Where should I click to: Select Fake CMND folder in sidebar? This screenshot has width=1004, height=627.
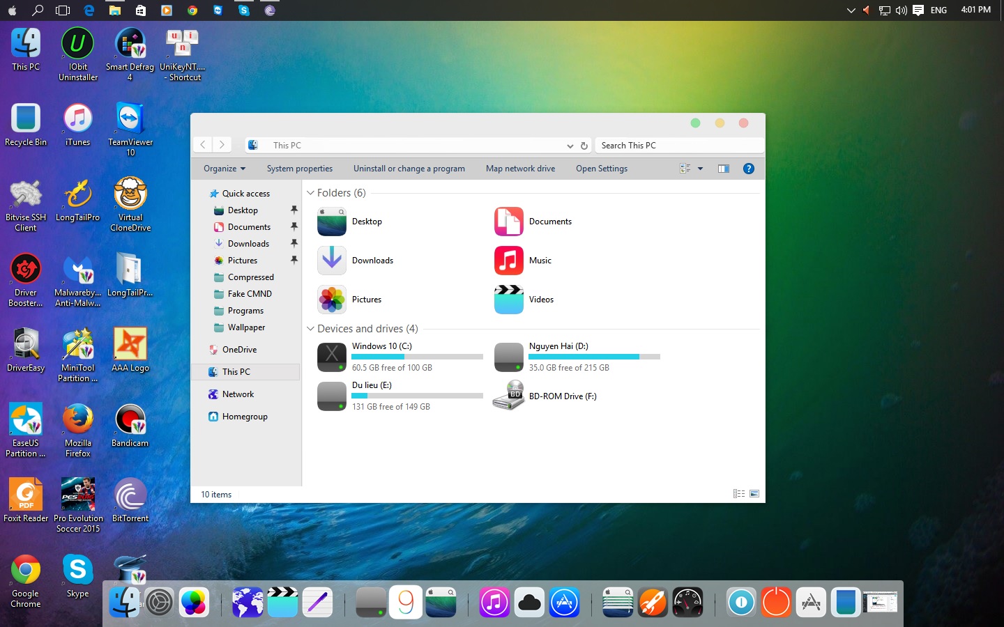(x=243, y=294)
